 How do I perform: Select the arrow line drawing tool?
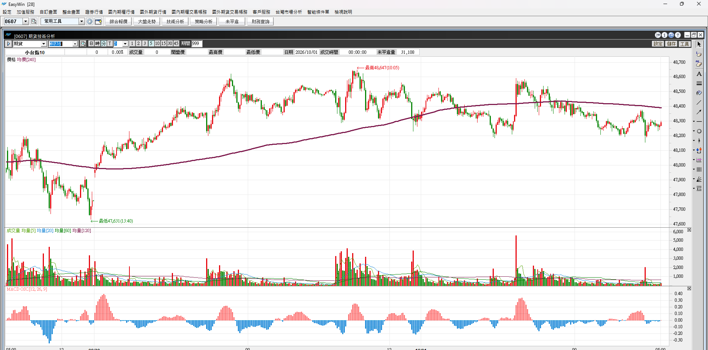(x=699, y=112)
